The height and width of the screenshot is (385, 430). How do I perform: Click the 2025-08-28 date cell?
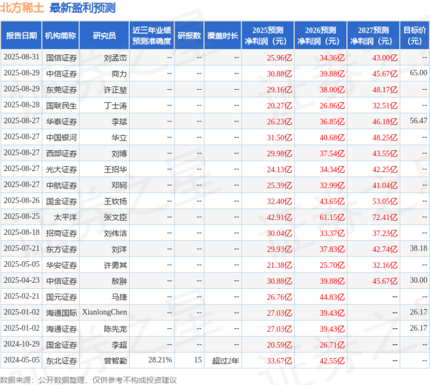pyautogui.click(x=22, y=105)
